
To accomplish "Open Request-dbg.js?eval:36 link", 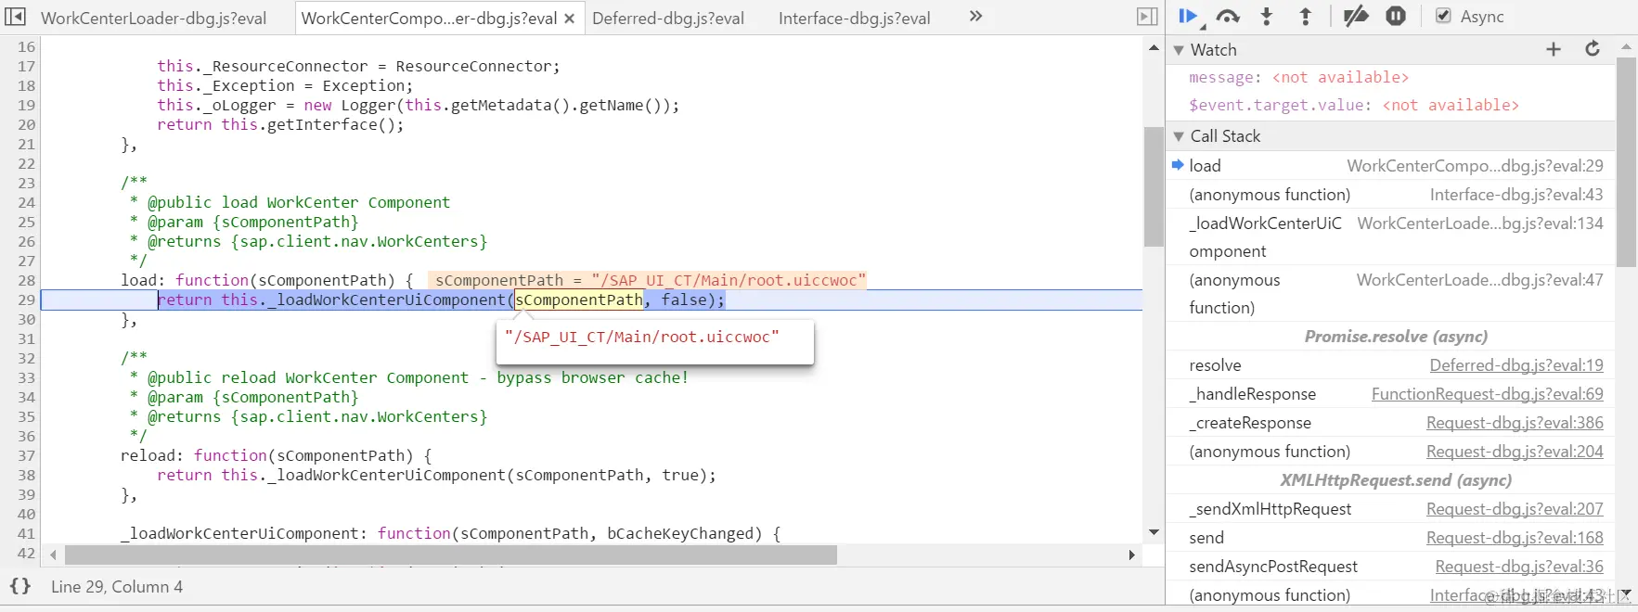I will pos(1519,567).
